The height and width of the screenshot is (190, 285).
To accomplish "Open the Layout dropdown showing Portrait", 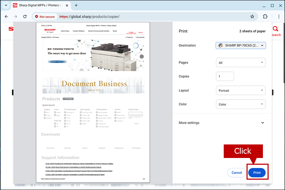I will (241, 90).
